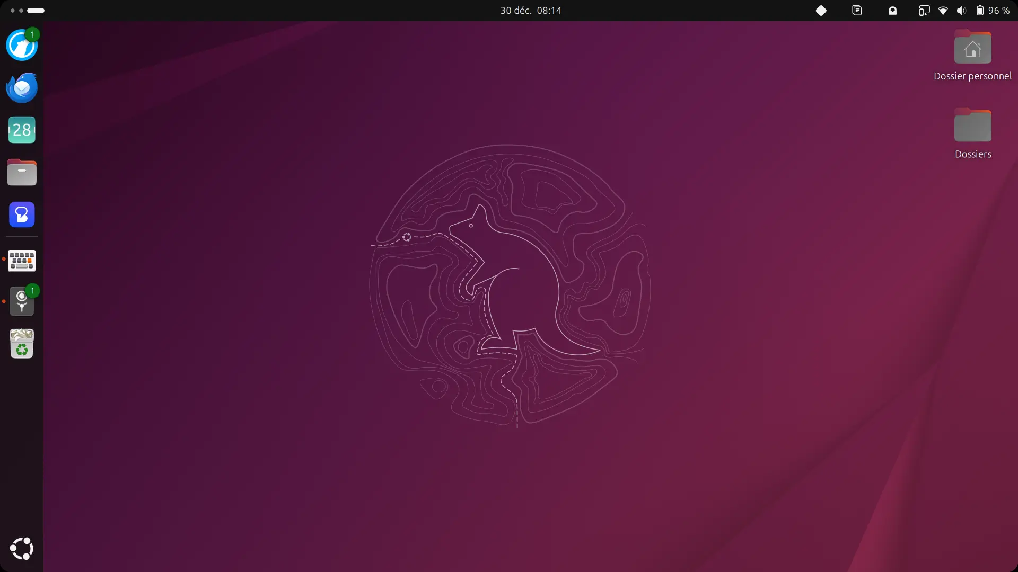Open the on-screen keyboard application
The width and height of the screenshot is (1018, 572).
tap(21, 261)
